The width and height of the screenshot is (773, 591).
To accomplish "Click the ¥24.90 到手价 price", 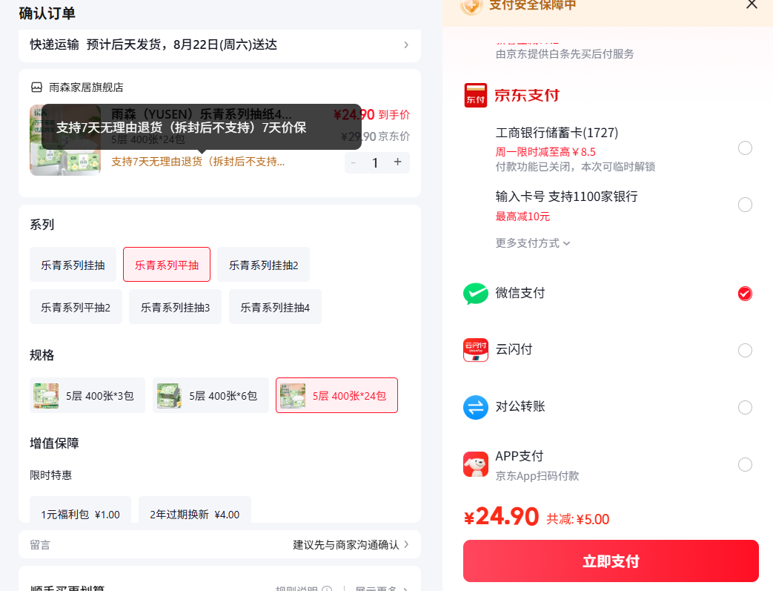I will pos(372,115).
